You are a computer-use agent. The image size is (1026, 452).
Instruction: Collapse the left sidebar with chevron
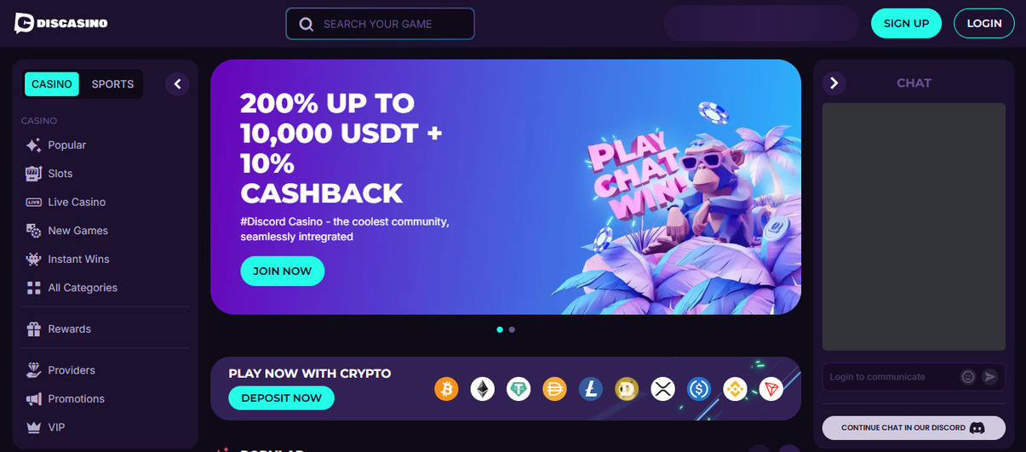pos(177,83)
